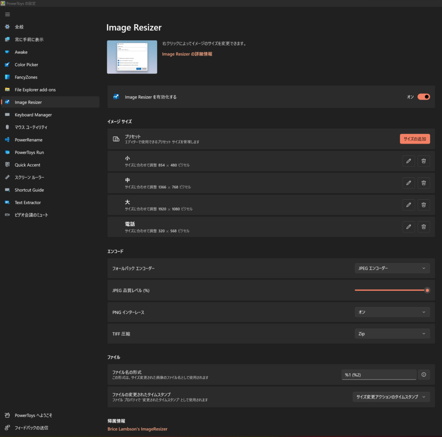This screenshot has height=437, width=442.
Task: Click the mouse icon for マウス ユーティリティ
Action: 7,127
